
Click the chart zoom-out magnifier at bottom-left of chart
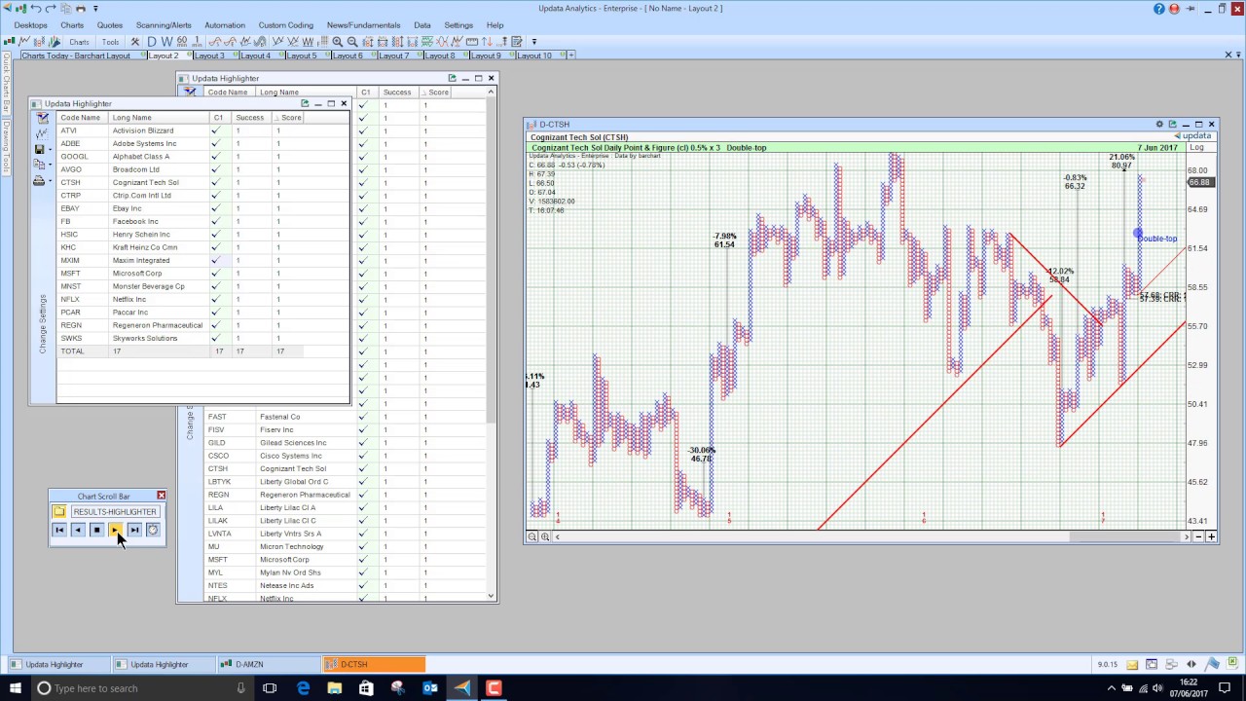click(x=532, y=536)
